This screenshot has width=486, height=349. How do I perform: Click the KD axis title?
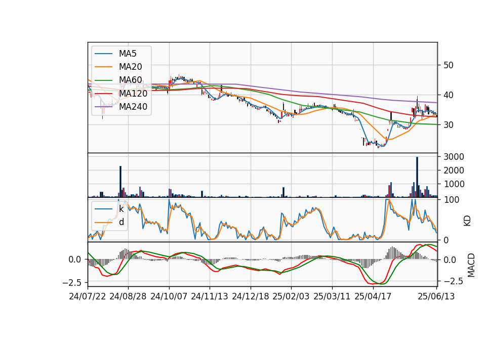point(467,221)
